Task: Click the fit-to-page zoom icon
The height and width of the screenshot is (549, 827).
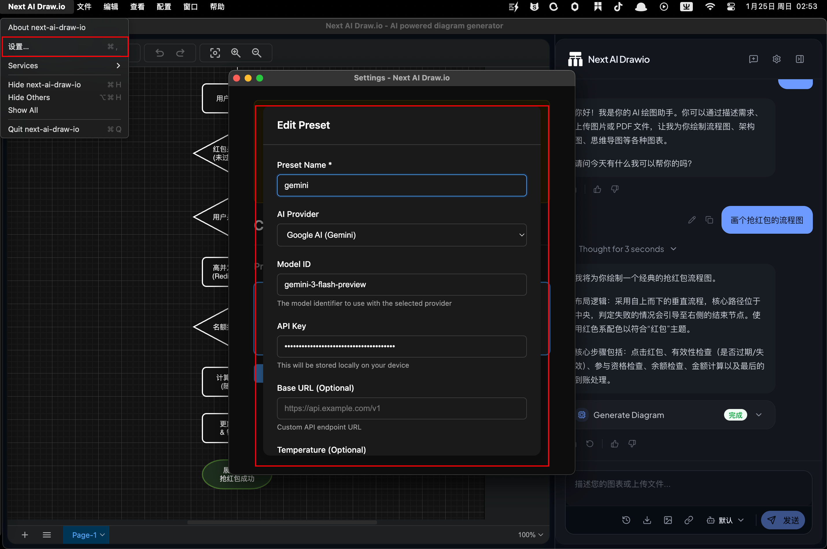Action: [x=215, y=53]
